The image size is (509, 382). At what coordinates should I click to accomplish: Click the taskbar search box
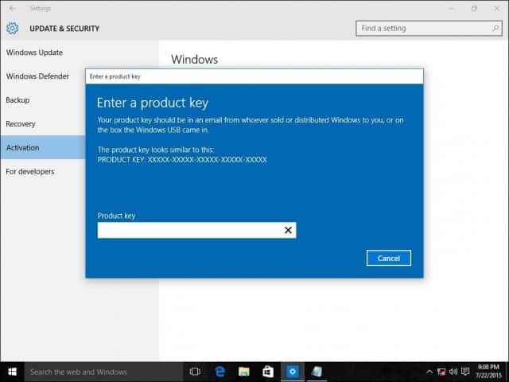(x=102, y=372)
